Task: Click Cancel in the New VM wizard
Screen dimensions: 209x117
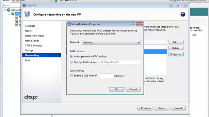Action: tap(178, 108)
